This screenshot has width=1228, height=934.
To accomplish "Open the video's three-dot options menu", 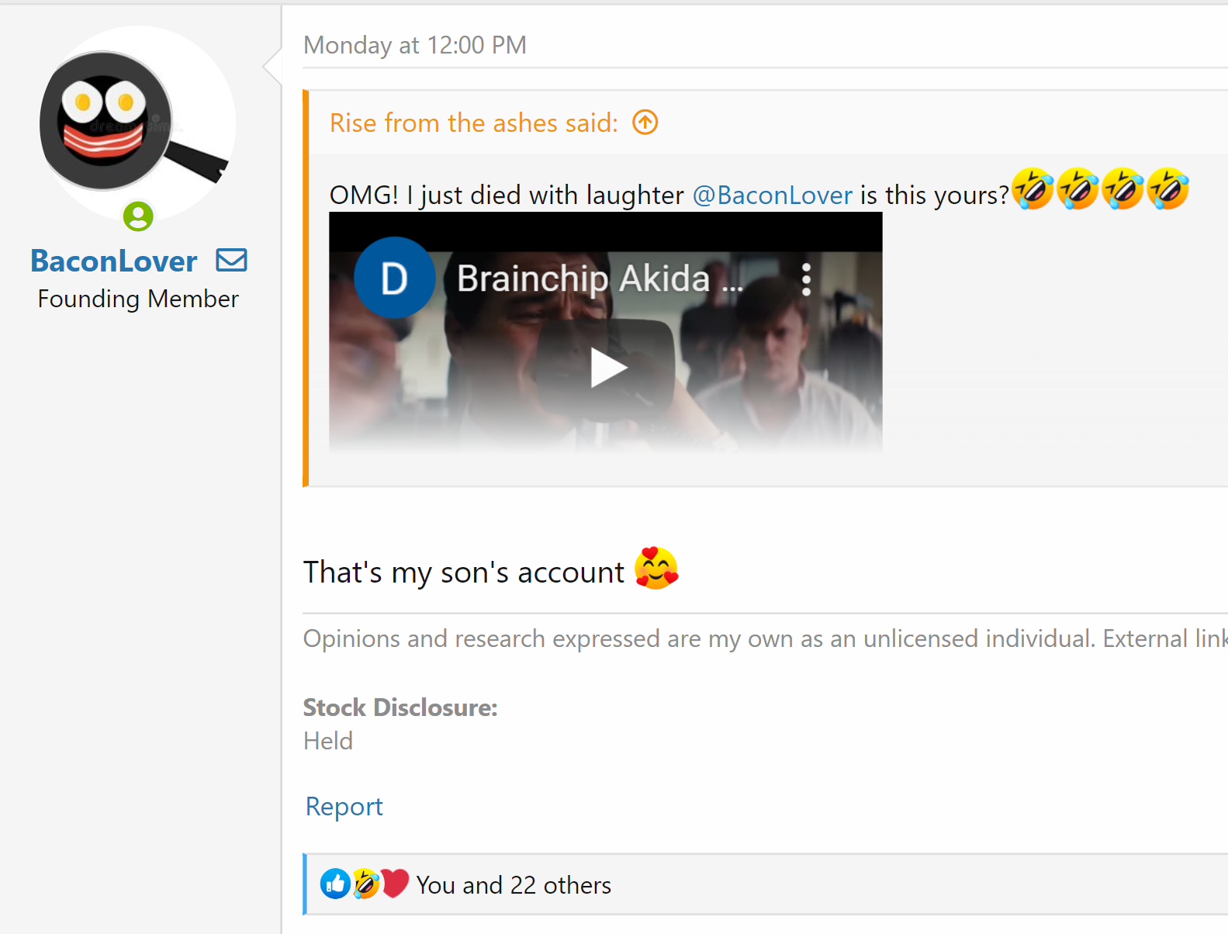I will (x=806, y=279).
